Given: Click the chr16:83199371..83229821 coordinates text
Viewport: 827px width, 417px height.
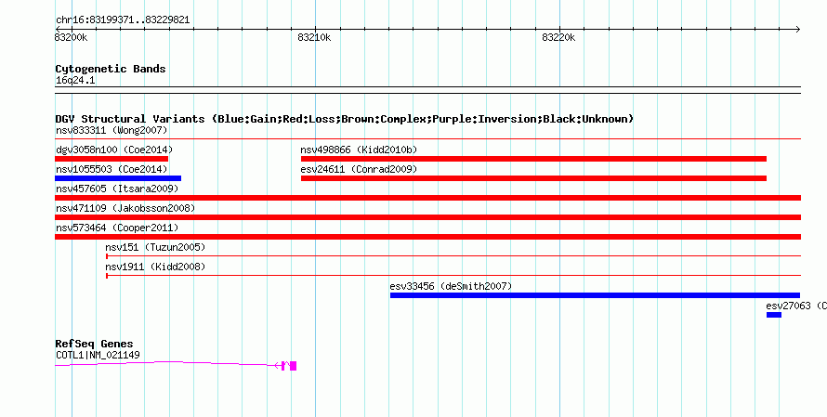Looking at the screenshot, I should (x=123, y=20).
